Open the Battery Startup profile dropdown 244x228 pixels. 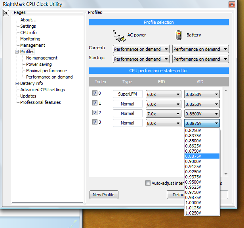(200, 59)
